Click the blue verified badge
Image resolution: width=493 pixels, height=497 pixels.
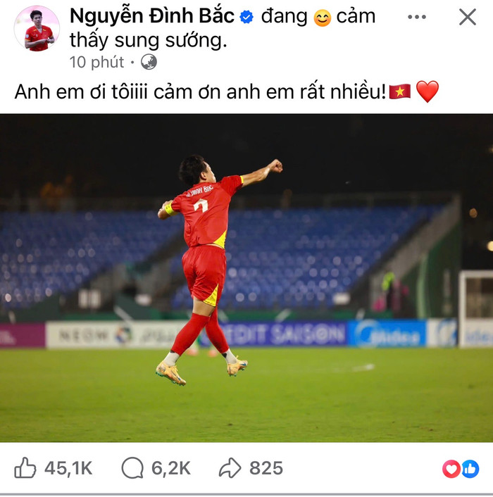[246, 17]
